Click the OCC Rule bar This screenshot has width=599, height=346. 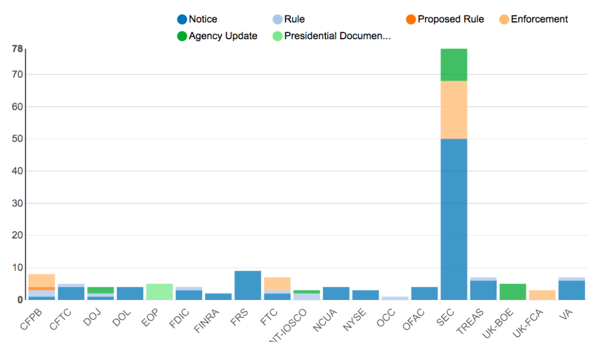(394, 298)
